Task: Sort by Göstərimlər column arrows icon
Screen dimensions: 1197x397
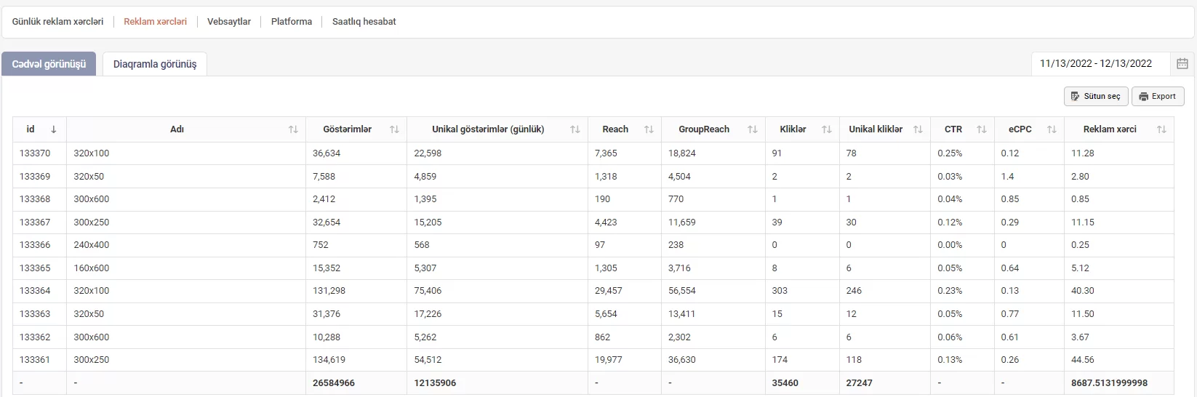Action: point(394,129)
